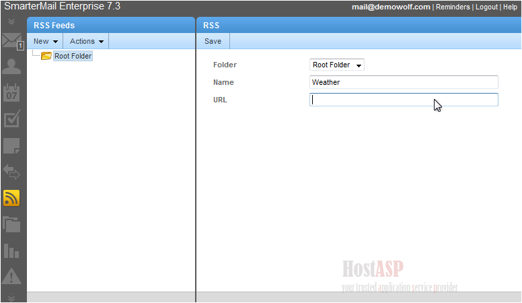Open the Help link
Image resolution: width=522 pixels, height=303 pixels.
click(x=510, y=7)
